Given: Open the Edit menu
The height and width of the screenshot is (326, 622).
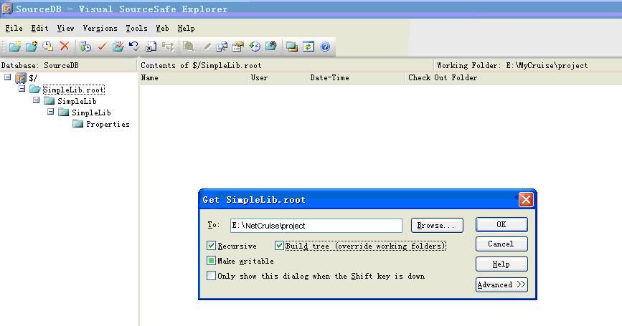Looking at the screenshot, I should [x=39, y=28].
